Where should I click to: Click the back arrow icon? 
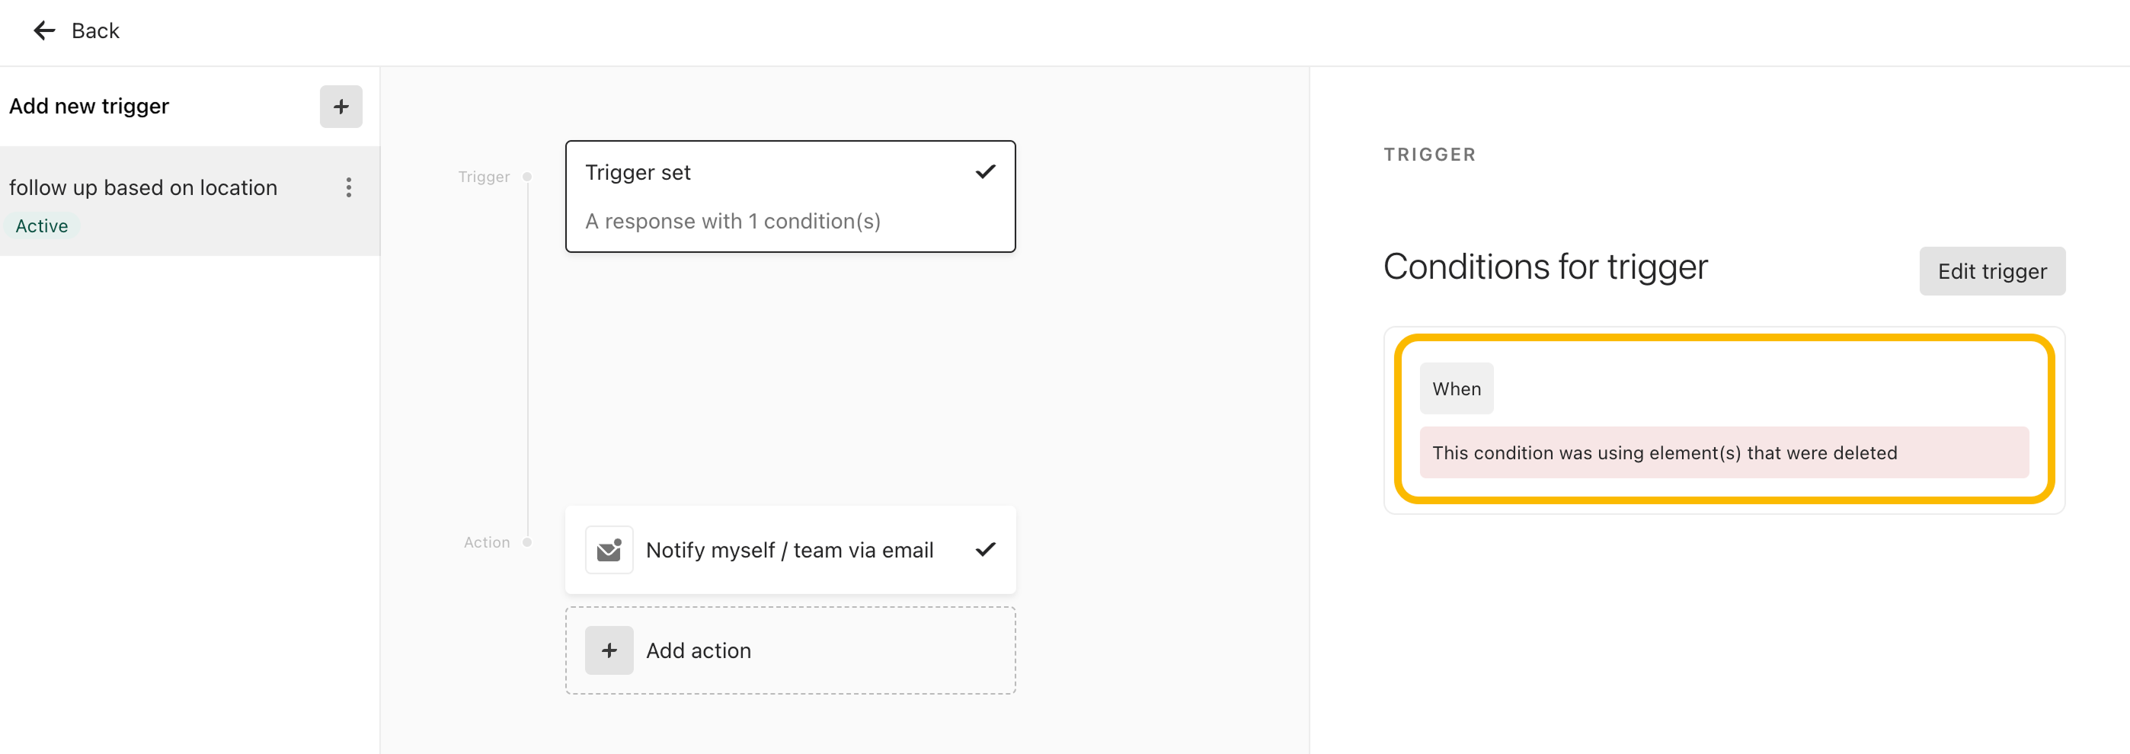44,30
